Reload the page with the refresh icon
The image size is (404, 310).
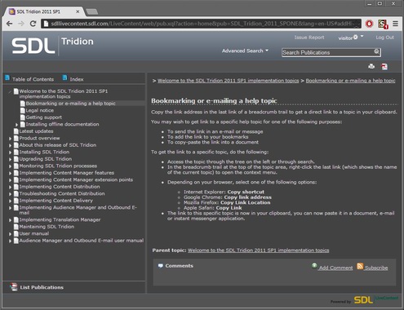pos(33,24)
